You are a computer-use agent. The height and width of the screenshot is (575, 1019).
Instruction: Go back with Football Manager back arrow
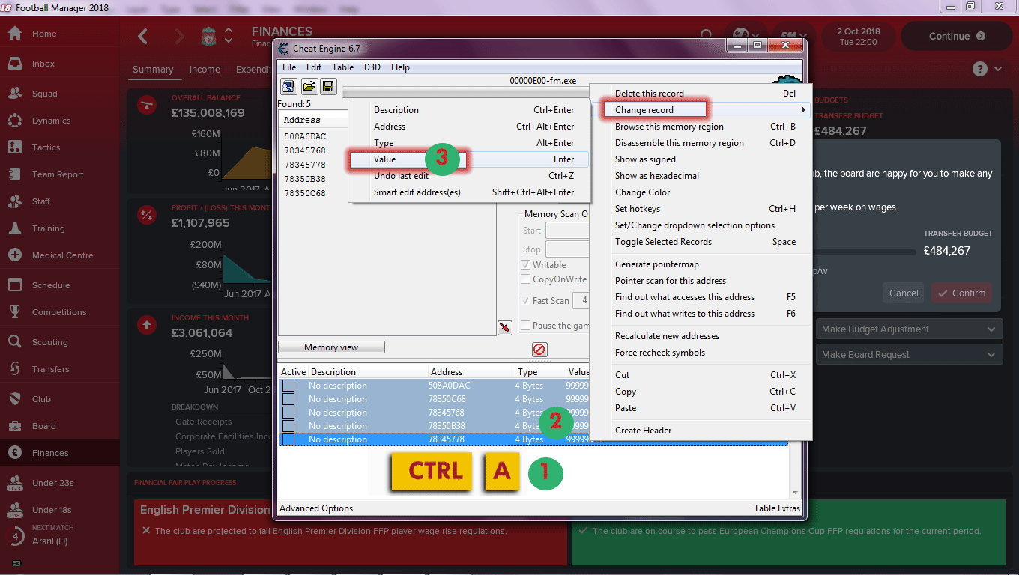(x=143, y=36)
